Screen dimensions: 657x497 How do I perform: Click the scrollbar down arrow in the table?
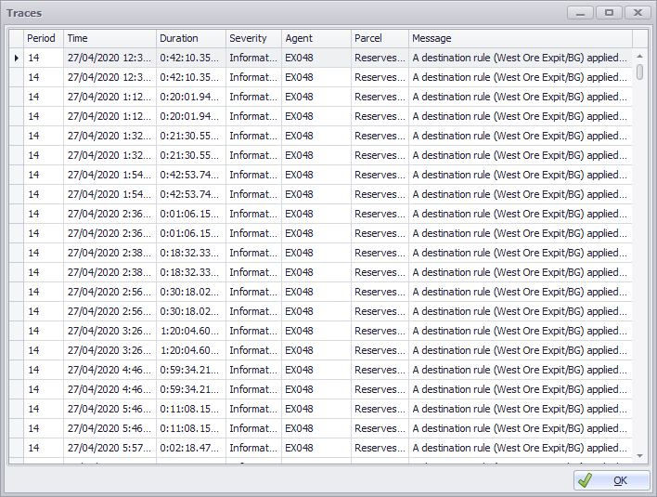point(639,456)
